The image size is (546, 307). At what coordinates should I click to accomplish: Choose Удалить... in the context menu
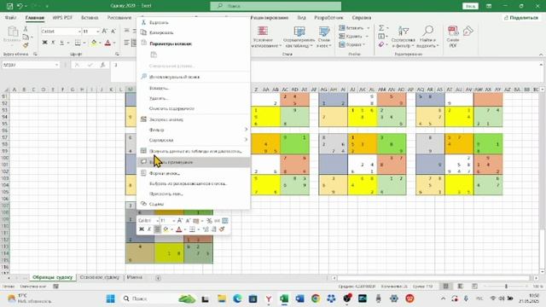[x=194, y=98]
